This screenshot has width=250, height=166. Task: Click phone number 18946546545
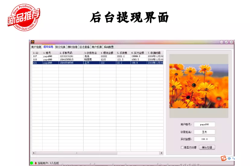[66, 63]
